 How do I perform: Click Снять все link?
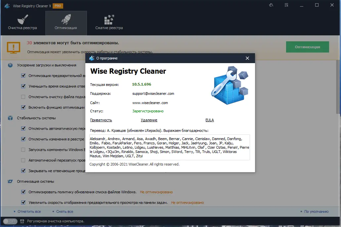[x=64, y=211]
